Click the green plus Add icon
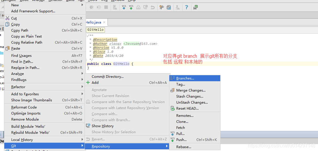Image resolution: width=318 pixels, height=151 pixels. click(88, 83)
